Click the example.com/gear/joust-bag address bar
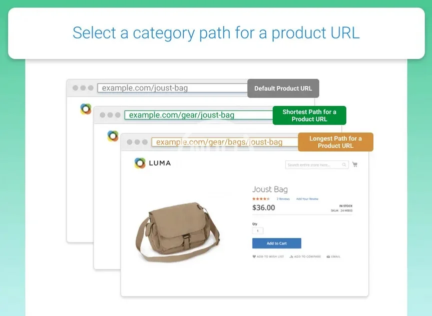Screen dimensions: 432x316 (198, 115)
